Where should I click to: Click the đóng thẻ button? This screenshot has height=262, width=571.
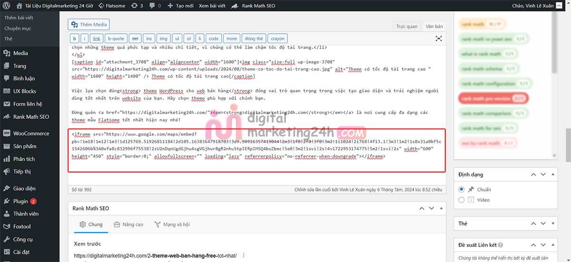254,39
